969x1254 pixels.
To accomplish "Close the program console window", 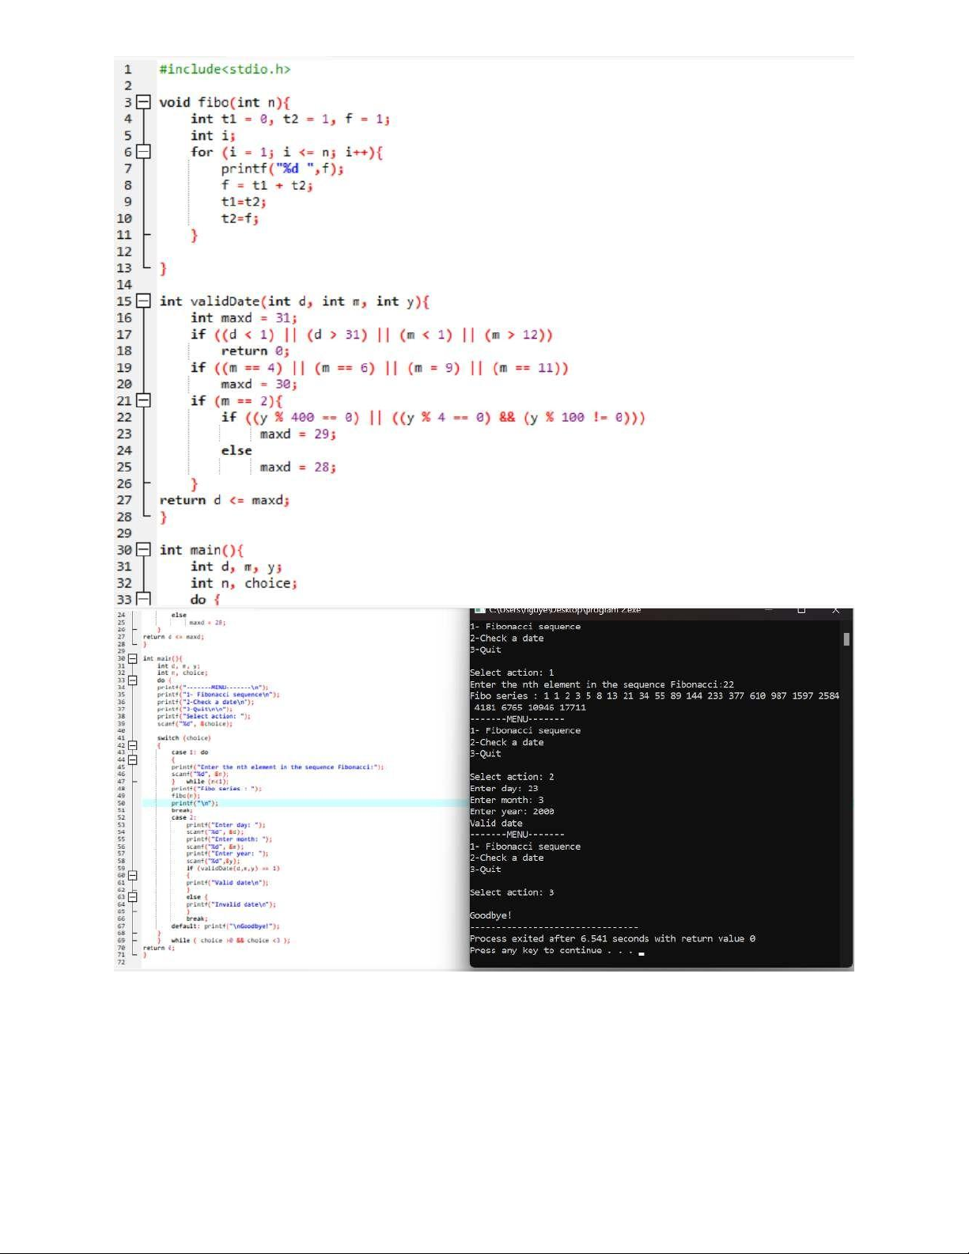I will pyautogui.click(x=835, y=610).
